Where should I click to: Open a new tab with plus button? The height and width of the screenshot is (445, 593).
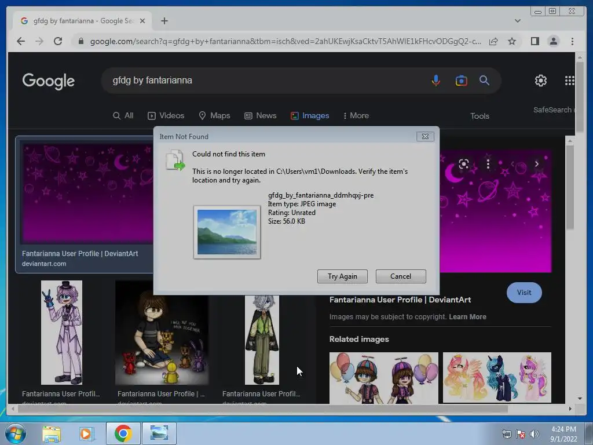click(164, 21)
